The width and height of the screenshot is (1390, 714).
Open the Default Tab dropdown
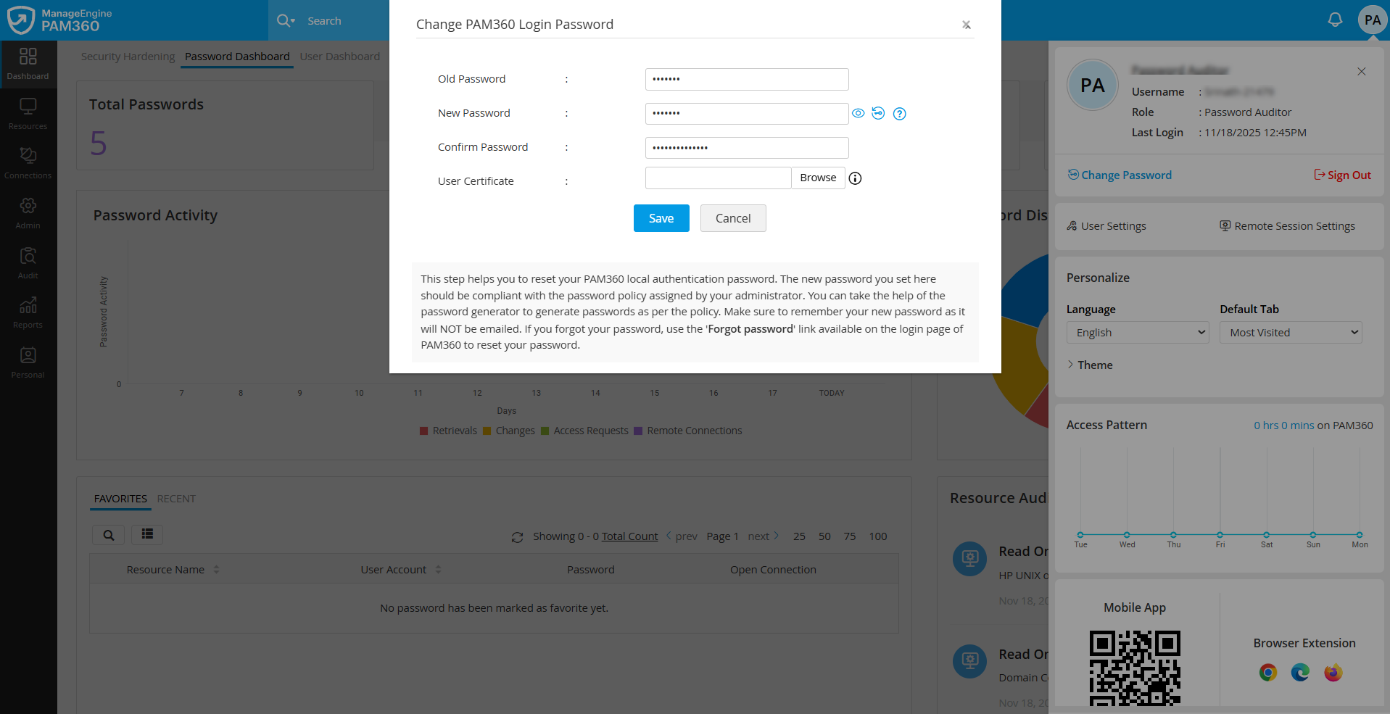1290,333
